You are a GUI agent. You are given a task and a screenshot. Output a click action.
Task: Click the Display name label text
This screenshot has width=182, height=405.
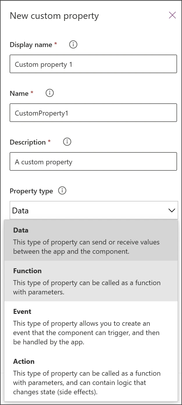pos(31,45)
